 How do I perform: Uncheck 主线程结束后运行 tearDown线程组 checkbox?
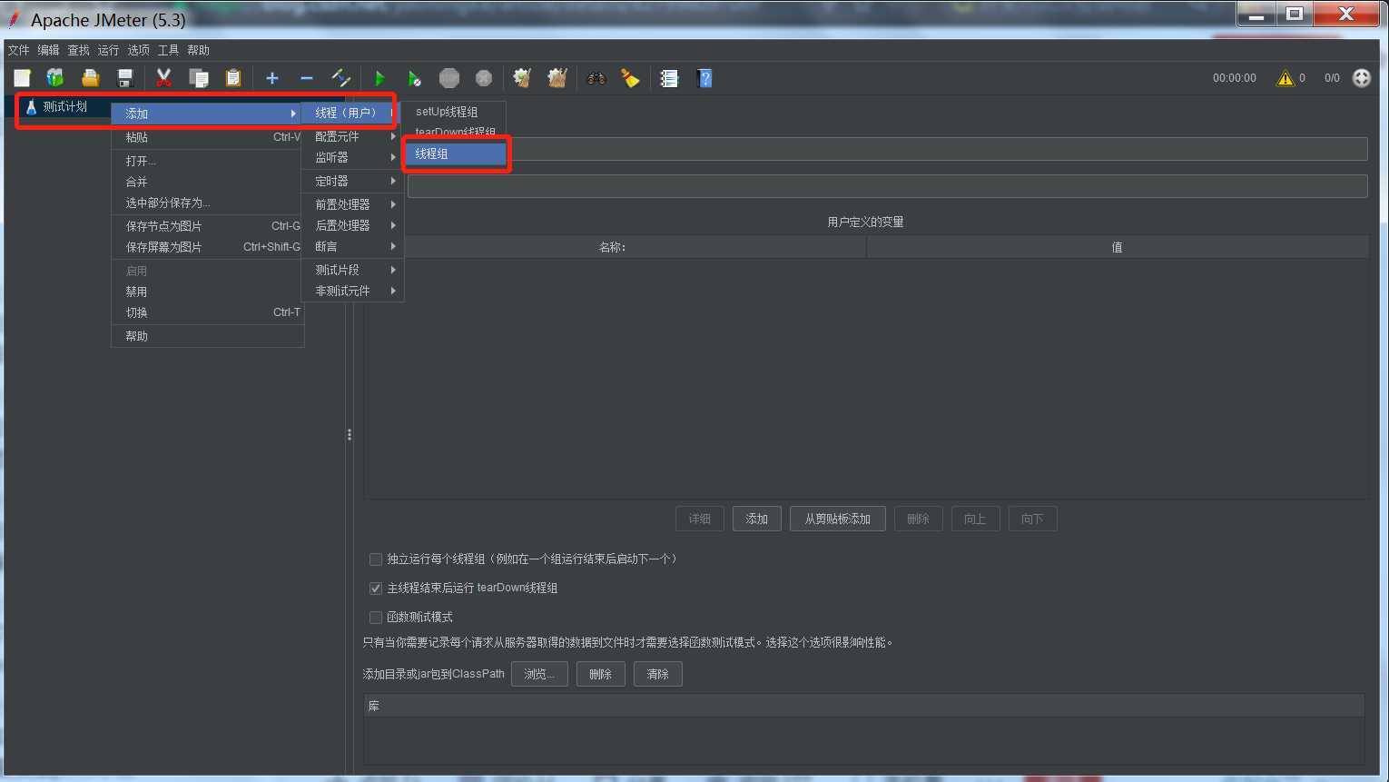coord(375,589)
